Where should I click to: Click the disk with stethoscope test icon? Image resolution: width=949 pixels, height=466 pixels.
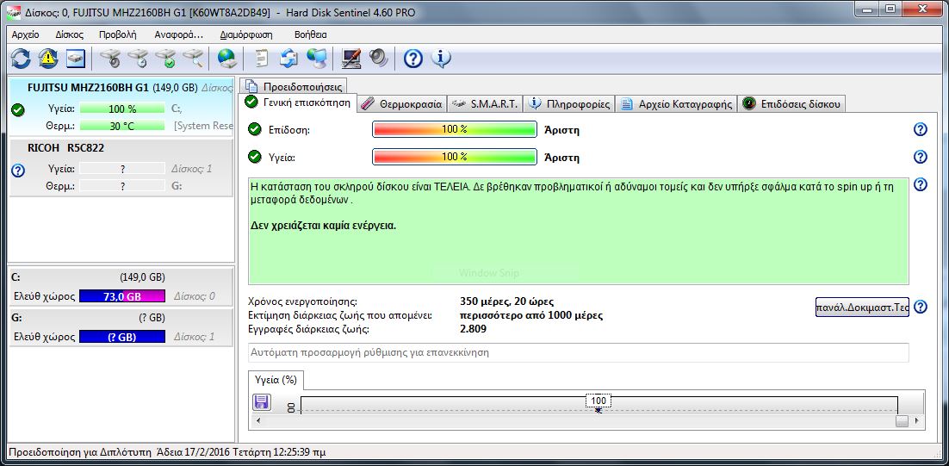111,59
